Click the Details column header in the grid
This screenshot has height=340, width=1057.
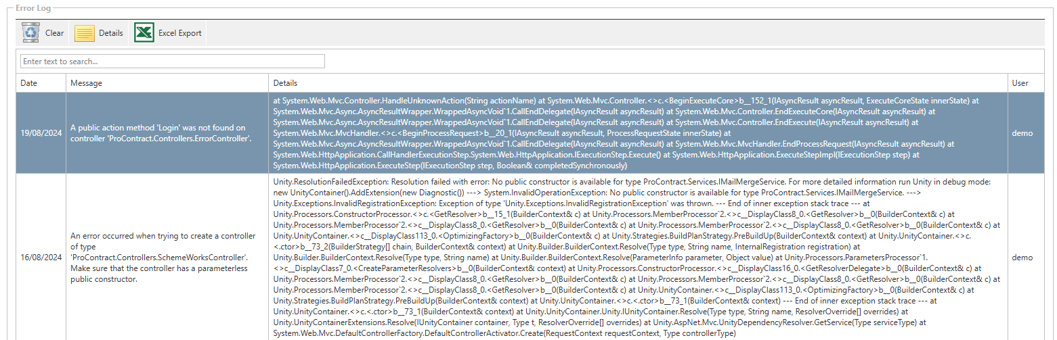pos(285,83)
